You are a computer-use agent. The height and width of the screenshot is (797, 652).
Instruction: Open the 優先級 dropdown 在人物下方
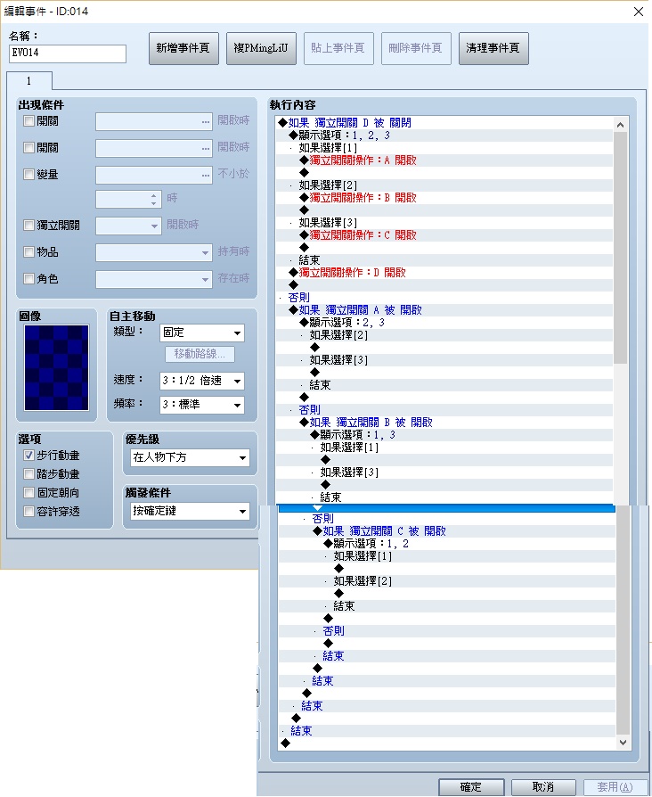pos(190,457)
